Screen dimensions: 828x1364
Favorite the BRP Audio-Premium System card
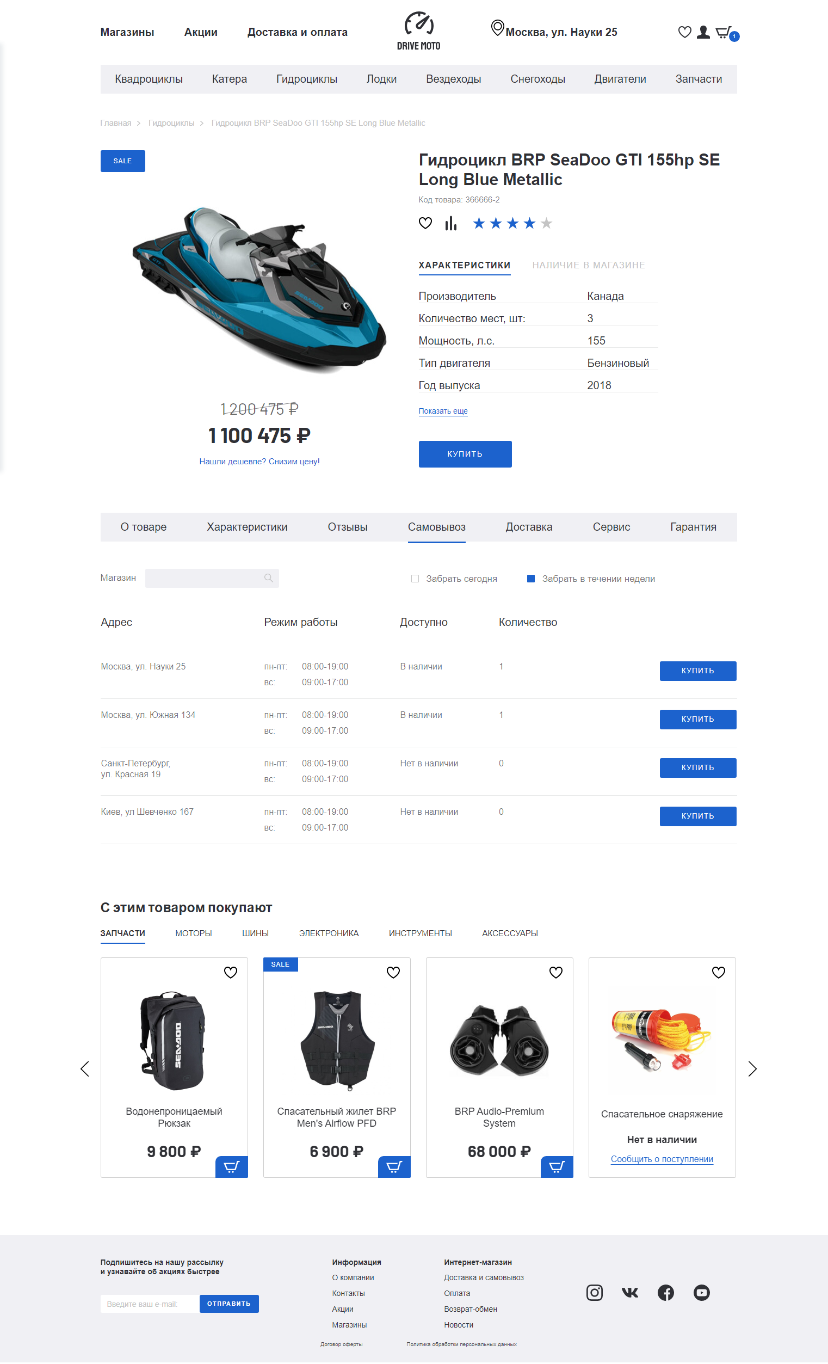tap(555, 973)
